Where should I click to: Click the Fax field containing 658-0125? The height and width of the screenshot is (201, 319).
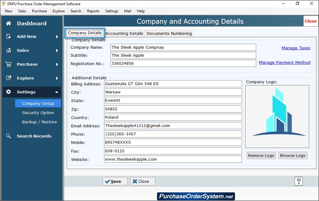coord(173,151)
